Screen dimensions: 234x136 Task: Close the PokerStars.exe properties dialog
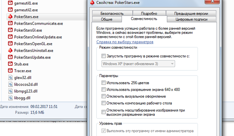coord(212,1)
